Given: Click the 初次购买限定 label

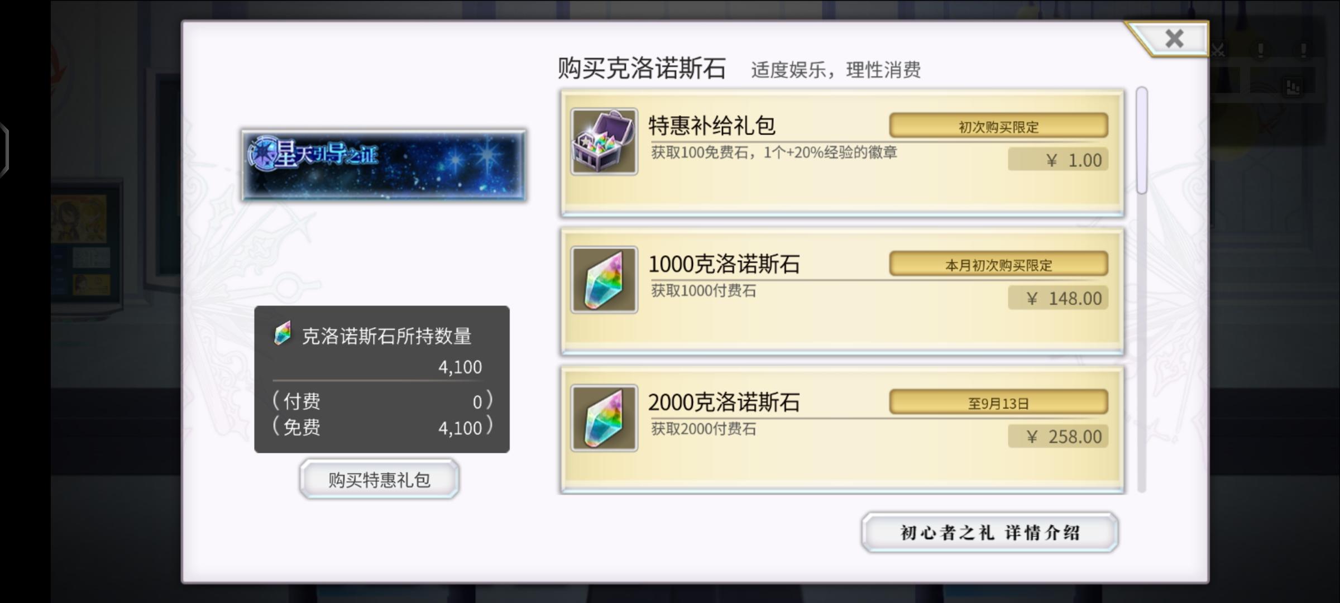Looking at the screenshot, I should pos(998,126).
